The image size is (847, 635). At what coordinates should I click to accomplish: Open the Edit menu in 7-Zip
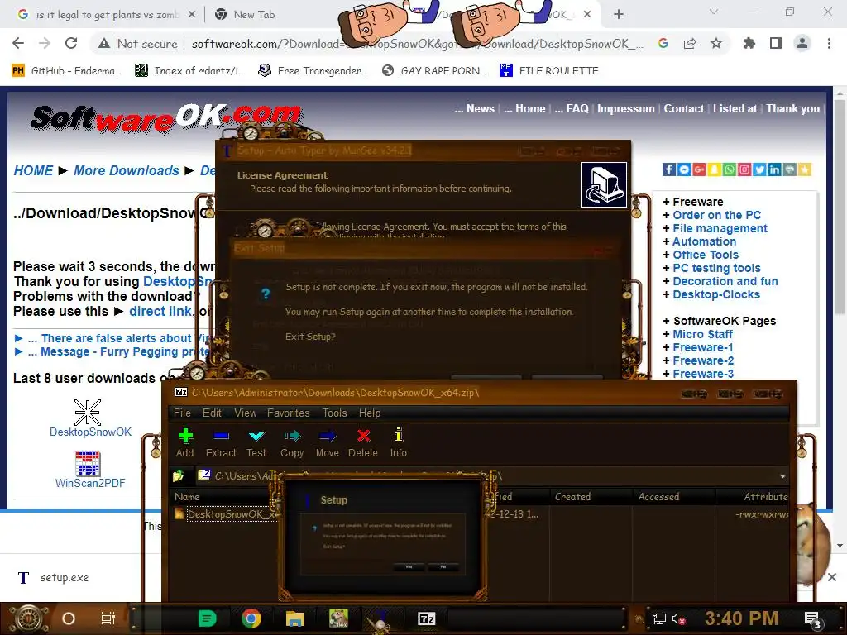point(212,413)
